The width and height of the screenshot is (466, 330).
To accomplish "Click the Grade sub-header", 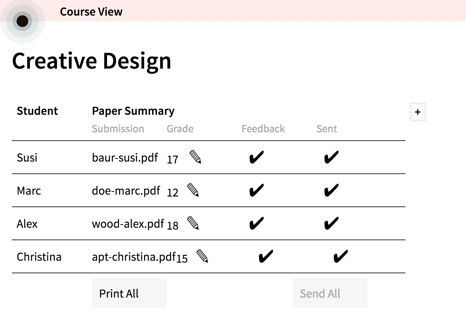I will point(180,129).
